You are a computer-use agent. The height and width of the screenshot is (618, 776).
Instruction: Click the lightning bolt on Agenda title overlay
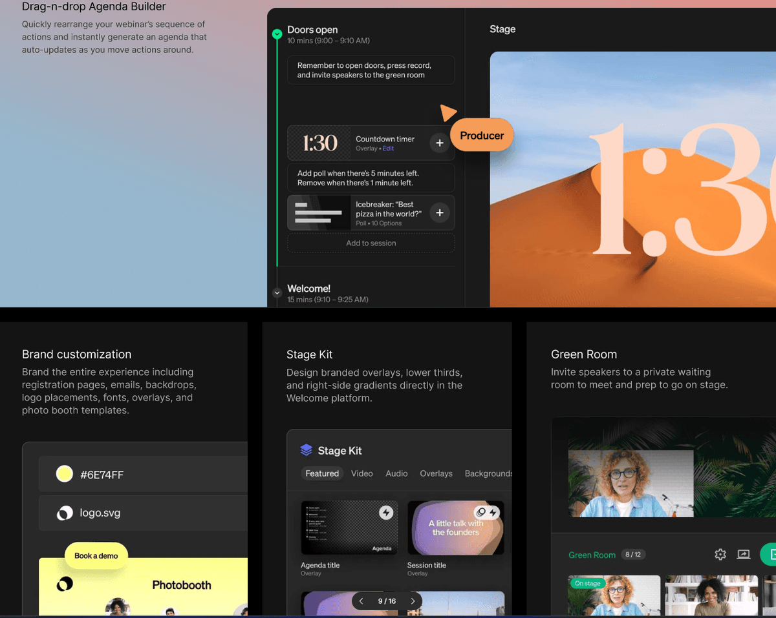tap(386, 513)
